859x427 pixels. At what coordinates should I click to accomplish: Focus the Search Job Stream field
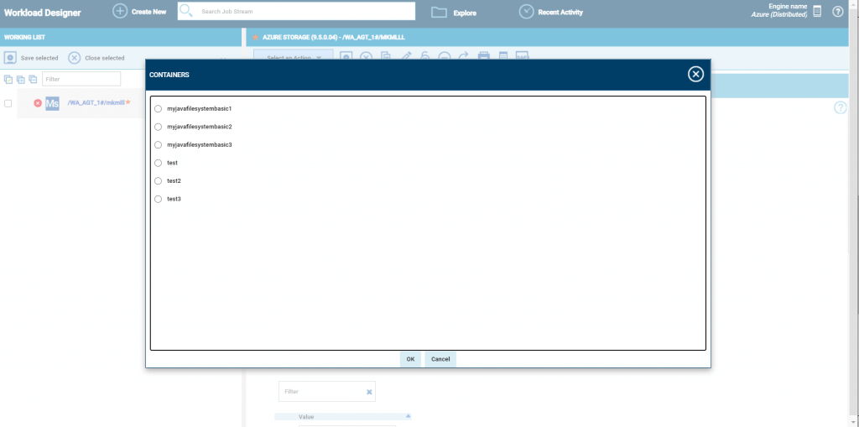(x=296, y=11)
